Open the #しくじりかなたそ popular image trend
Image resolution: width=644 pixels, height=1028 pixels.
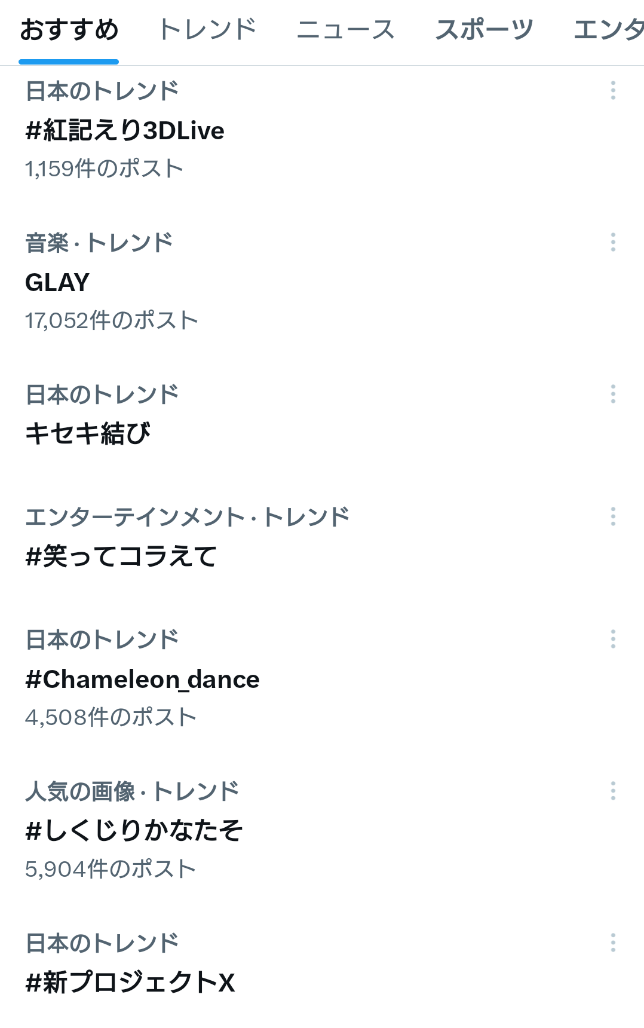[134, 831]
